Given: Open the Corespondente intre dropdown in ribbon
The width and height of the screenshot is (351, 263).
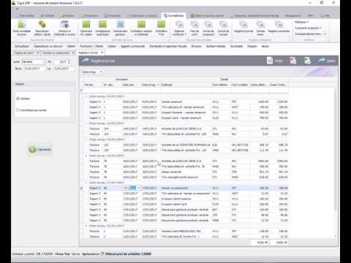Looking at the screenshot, I should (x=311, y=34).
